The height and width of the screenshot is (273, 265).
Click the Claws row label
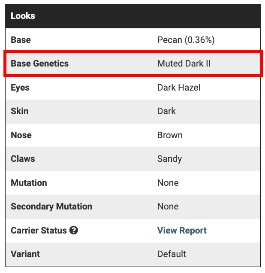tap(23, 159)
